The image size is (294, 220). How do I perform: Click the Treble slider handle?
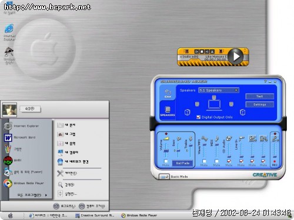[191, 145]
